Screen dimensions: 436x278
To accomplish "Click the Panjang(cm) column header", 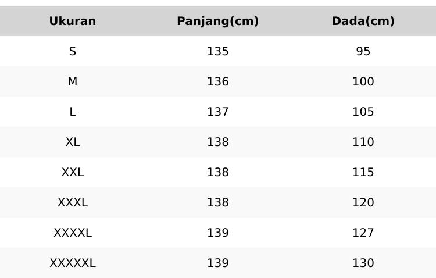I will coord(218,22).
